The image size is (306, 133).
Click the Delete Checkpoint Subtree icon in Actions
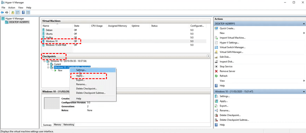click(216, 120)
